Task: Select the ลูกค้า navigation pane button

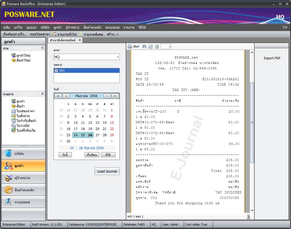Action: [x=23, y=166]
